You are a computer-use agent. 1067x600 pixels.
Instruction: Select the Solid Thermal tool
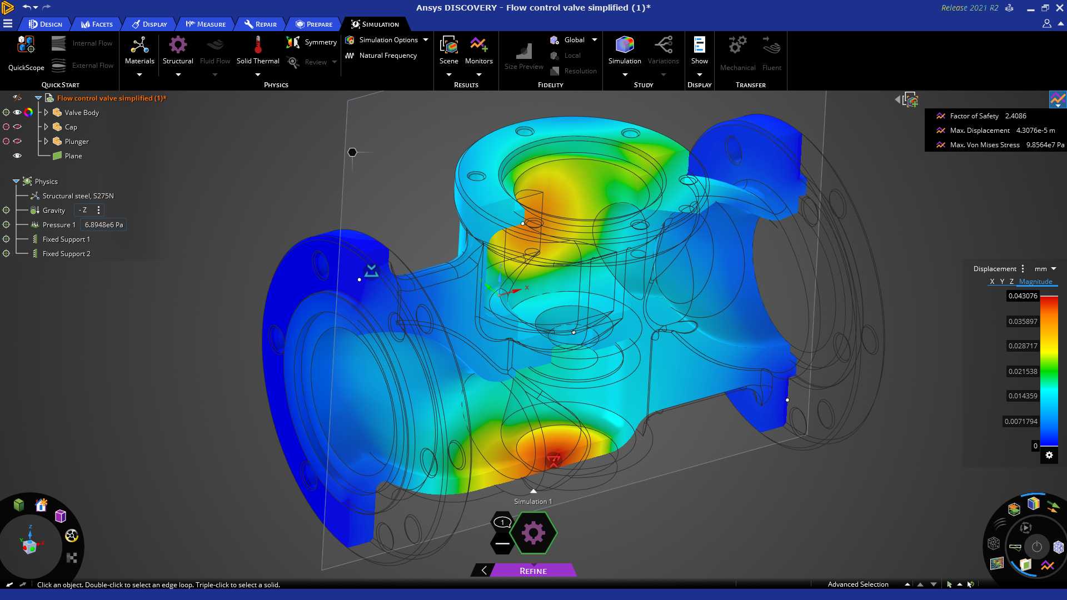(258, 51)
